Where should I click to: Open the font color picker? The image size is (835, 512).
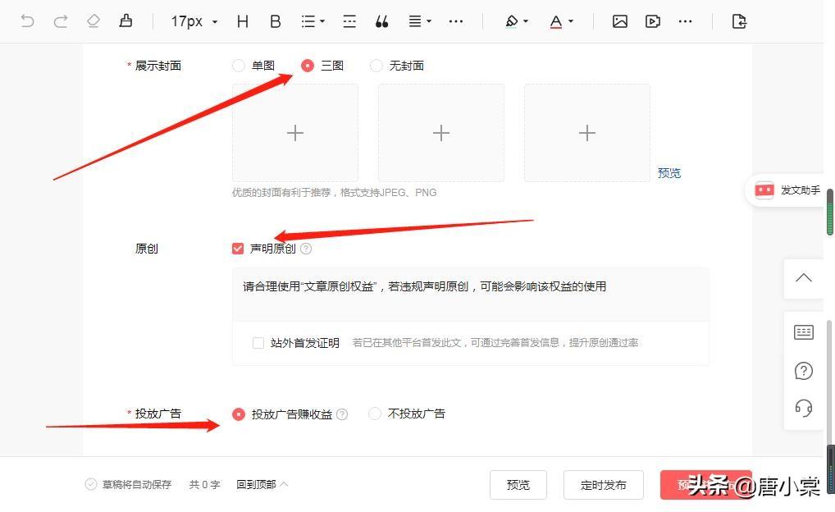click(561, 21)
